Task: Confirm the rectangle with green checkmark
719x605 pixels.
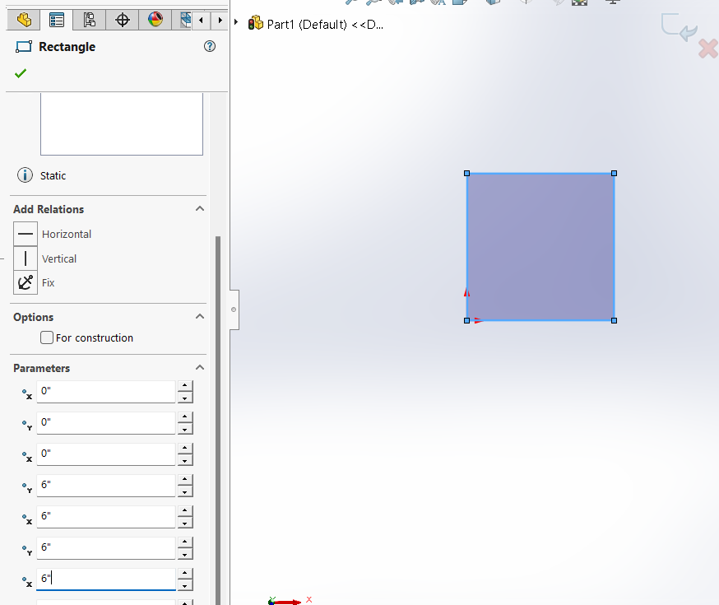Action: click(x=21, y=73)
